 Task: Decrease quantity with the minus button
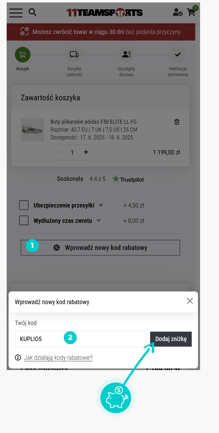59,152
